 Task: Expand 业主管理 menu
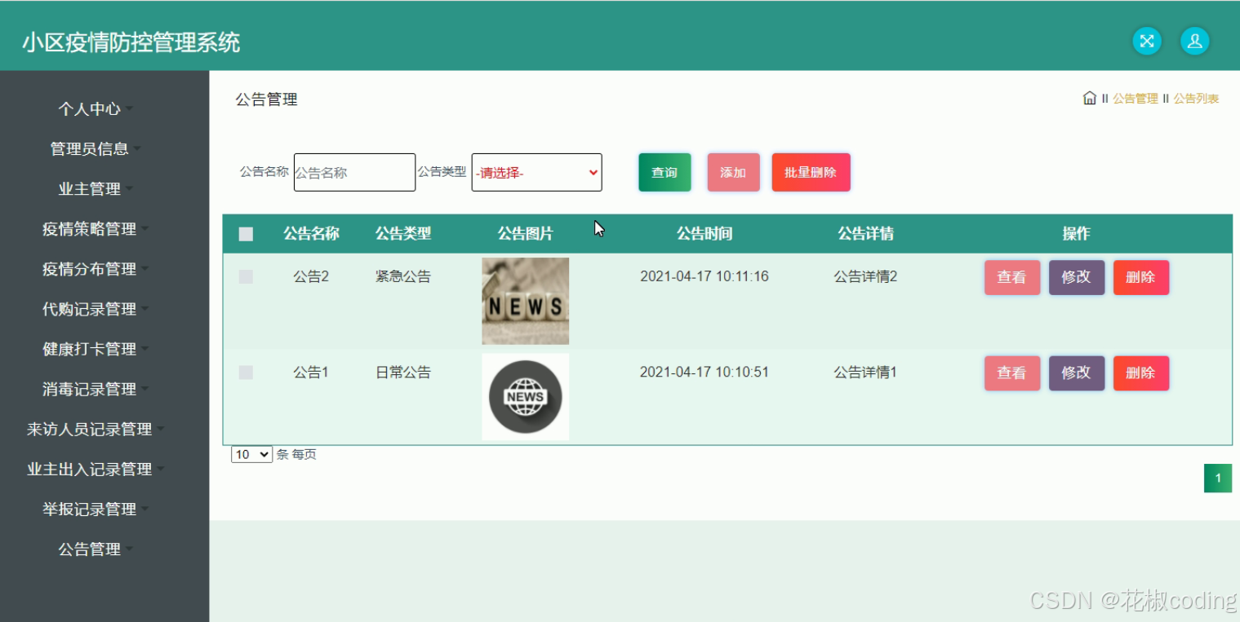(x=95, y=188)
